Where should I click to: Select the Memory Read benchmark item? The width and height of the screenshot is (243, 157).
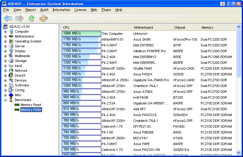click(x=31, y=105)
